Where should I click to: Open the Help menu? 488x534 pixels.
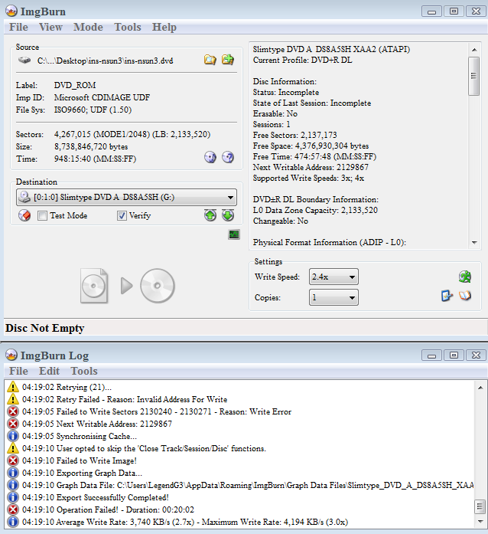click(x=164, y=27)
